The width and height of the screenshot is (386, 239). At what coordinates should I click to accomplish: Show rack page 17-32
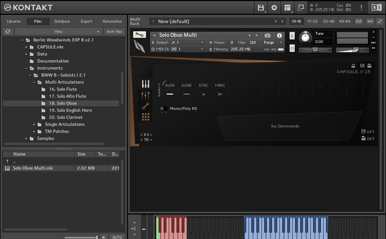(312, 21)
